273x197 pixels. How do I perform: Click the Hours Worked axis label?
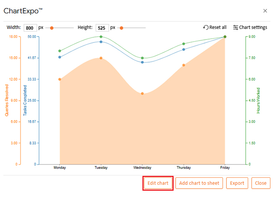click(x=258, y=100)
